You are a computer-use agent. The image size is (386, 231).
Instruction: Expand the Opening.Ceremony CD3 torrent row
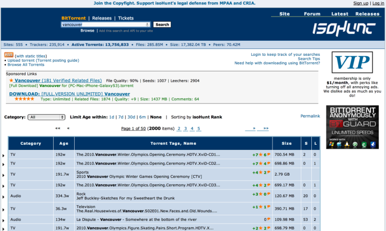[3, 186]
